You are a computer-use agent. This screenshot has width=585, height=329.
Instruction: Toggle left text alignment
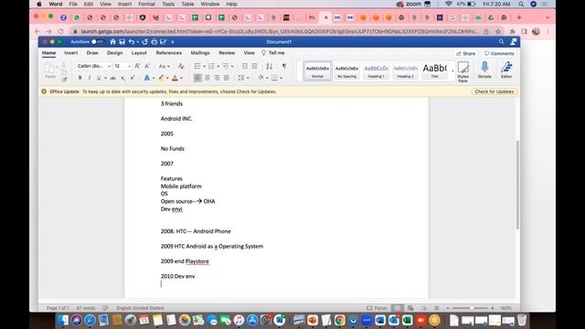[197, 78]
